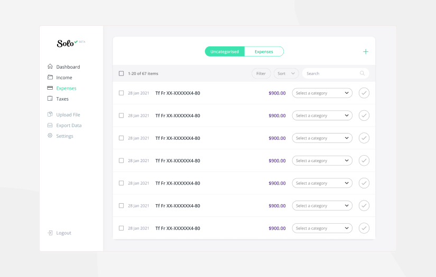436x277 pixels.
Task: Click the '1-20 of 67 items' text
Action: point(143,73)
